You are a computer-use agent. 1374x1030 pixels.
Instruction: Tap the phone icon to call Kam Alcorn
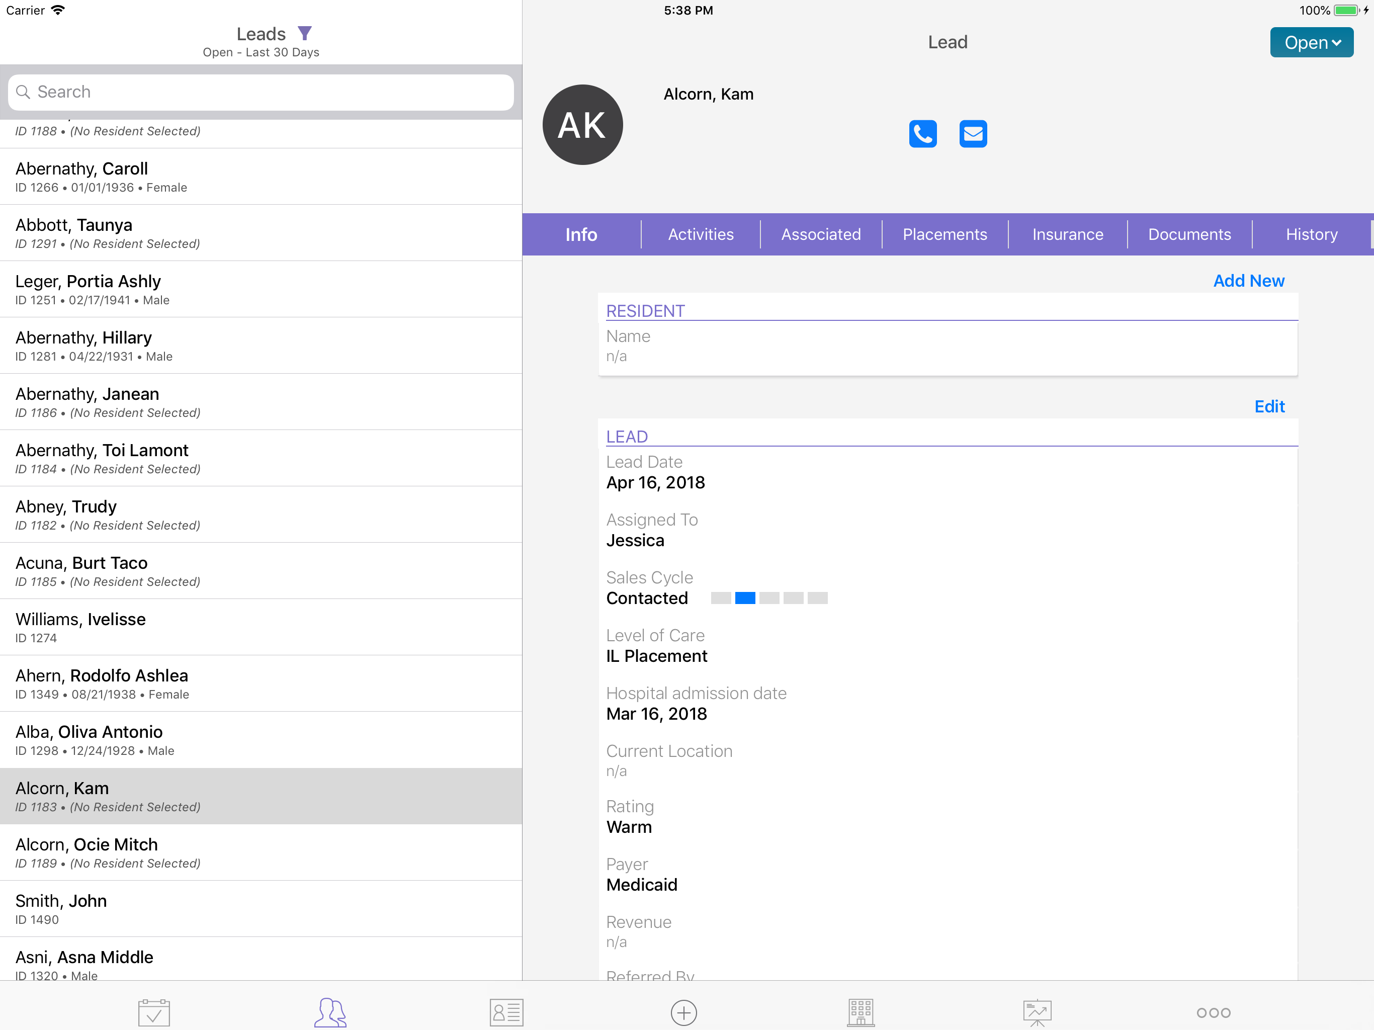pos(923,134)
